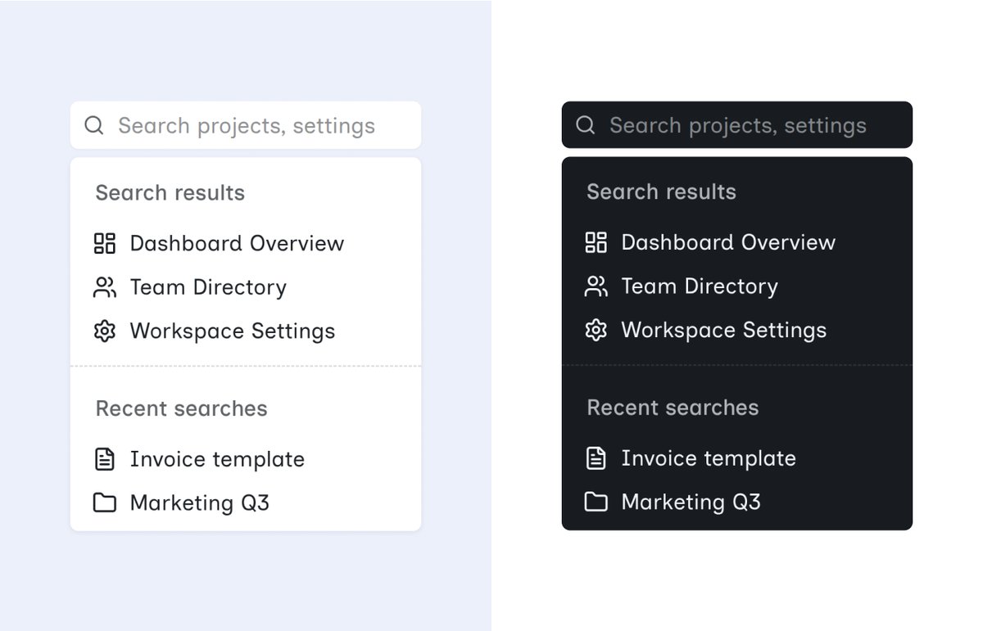Click the magnifier icon in the light search bar
Image resolution: width=983 pixels, height=631 pixels.
pyautogui.click(x=94, y=125)
